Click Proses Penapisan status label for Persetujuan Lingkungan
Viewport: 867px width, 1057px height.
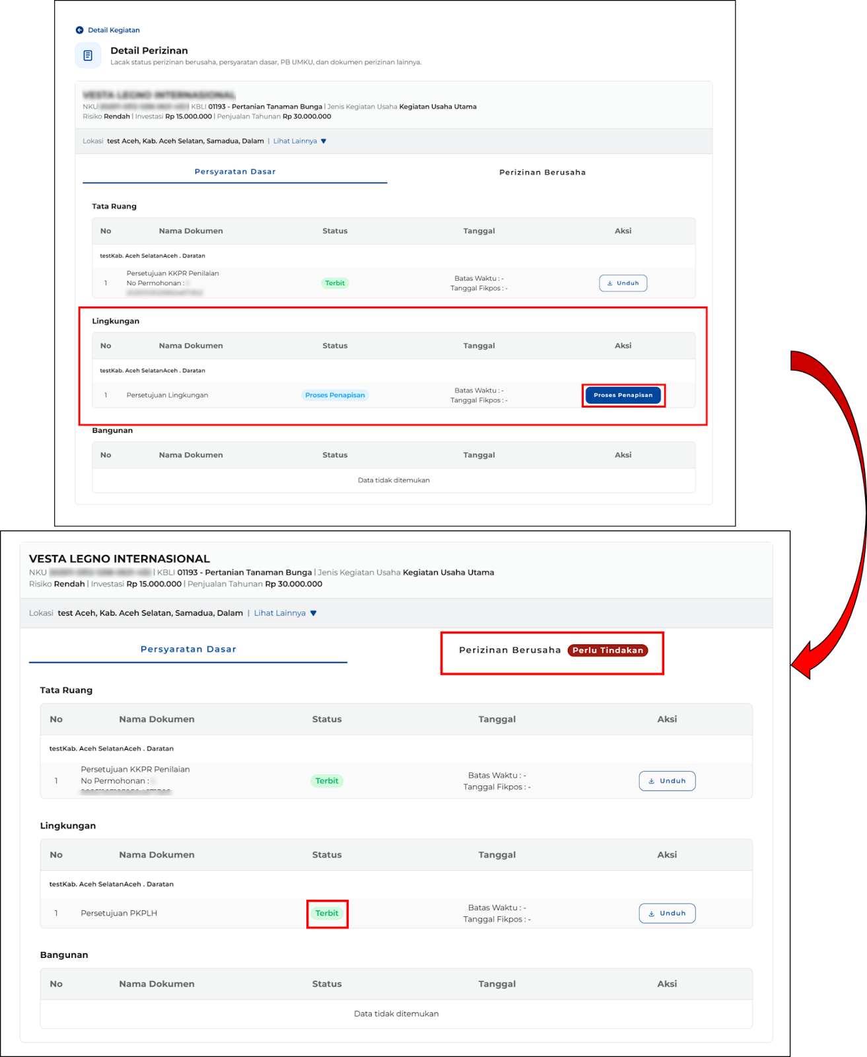coord(335,396)
